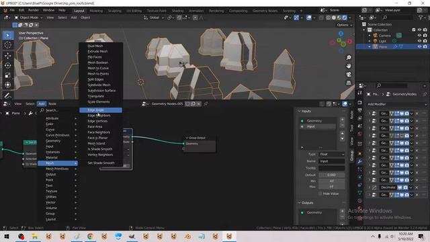This screenshot has width=430, height=242.
Task: Select the Annotate pencil tool
Action: point(7,95)
